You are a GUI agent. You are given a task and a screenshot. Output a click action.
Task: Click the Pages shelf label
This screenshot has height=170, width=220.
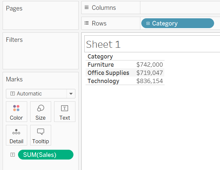coord(14,8)
